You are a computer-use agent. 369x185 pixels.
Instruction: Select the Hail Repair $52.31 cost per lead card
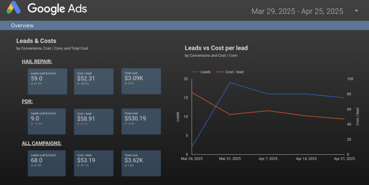click(x=94, y=81)
